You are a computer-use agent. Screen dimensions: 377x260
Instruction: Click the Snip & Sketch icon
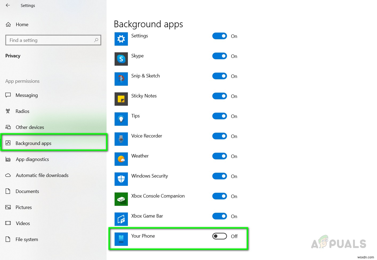click(x=121, y=79)
